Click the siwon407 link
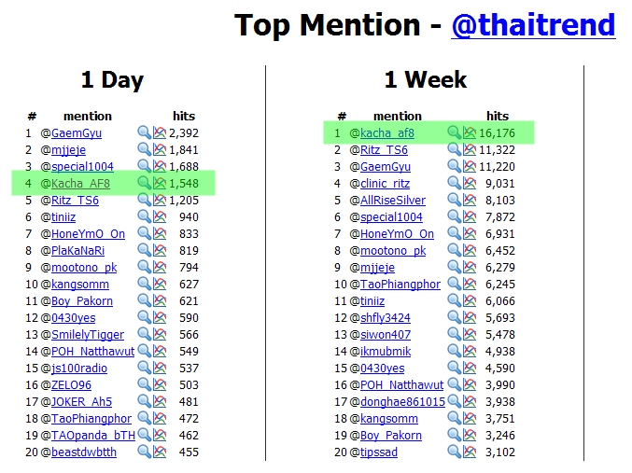632x473 pixels. 386,334
